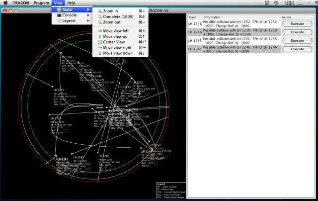
Task: Execute the action for plane LH 1245
Action: point(297,49)
